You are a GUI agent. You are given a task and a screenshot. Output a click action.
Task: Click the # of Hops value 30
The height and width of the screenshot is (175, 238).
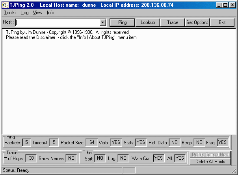coord(31,158)
